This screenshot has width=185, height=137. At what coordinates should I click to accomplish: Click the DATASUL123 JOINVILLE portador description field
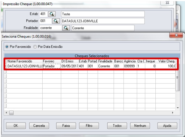coord(103,21)
